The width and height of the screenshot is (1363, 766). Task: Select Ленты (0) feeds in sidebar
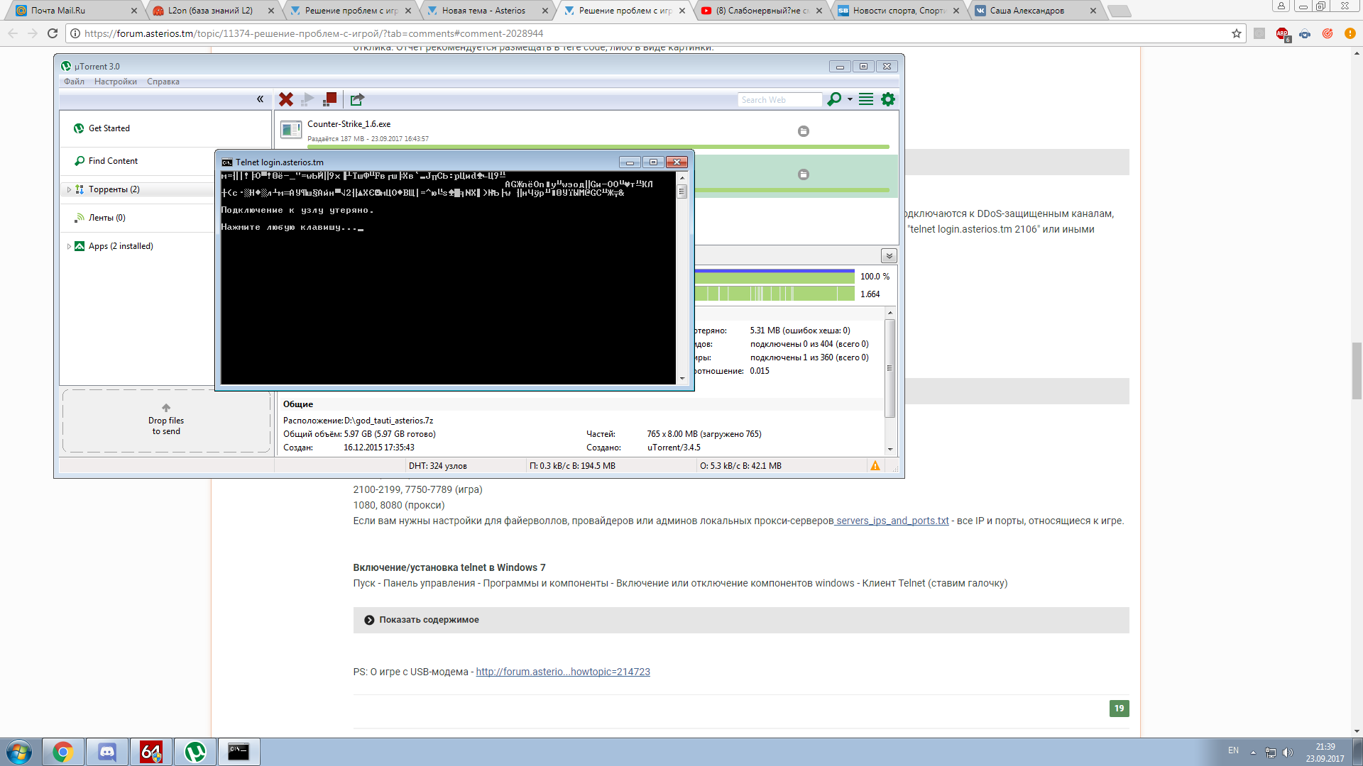click(x=106, y=218)
